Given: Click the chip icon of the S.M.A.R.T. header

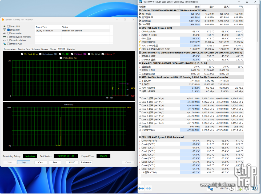Looking at the screenshot, I should [140, 63].
